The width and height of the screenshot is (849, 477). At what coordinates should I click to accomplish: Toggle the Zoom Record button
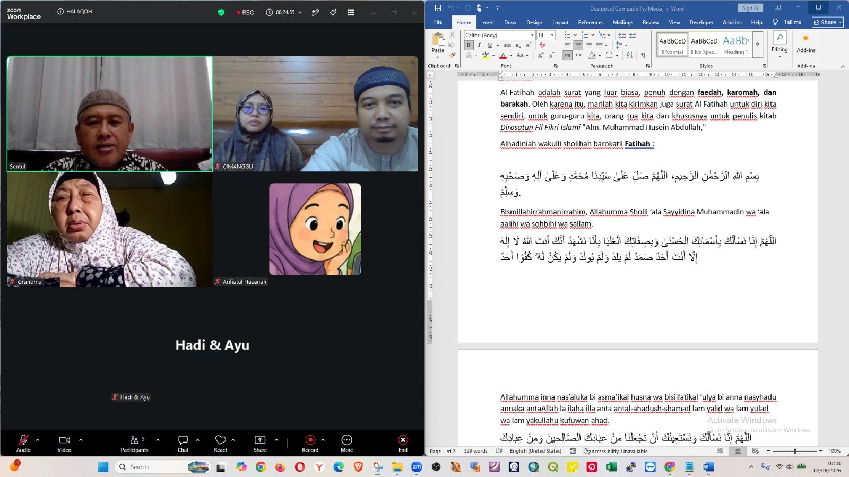pos(310,443)
